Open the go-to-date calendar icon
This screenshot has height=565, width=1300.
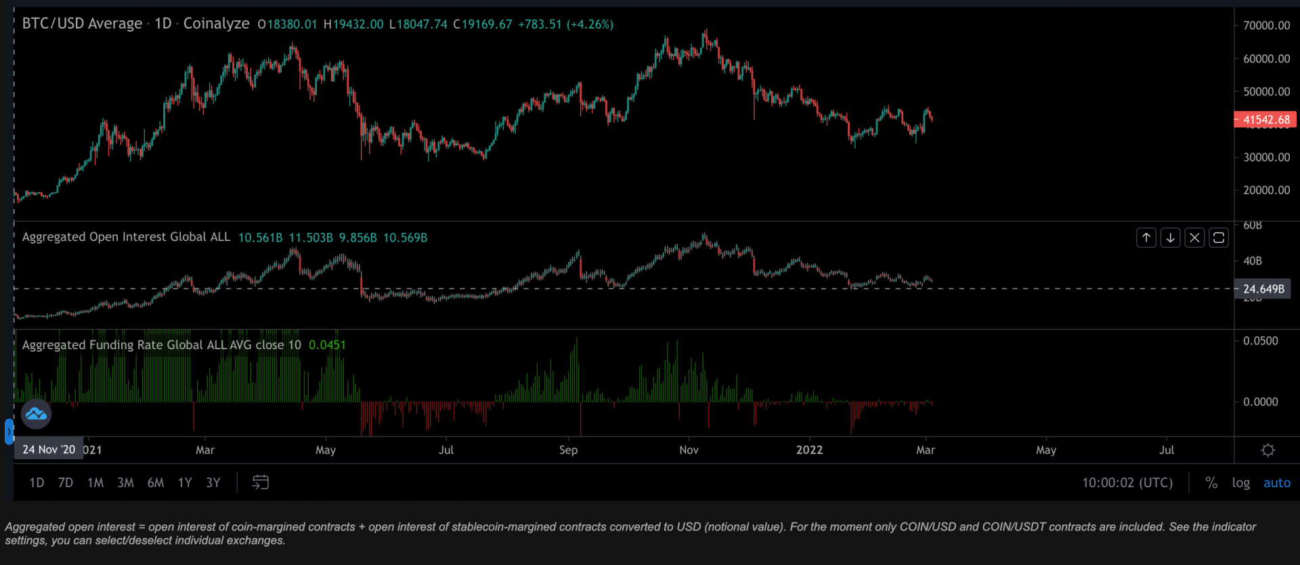tap(261, 482)
